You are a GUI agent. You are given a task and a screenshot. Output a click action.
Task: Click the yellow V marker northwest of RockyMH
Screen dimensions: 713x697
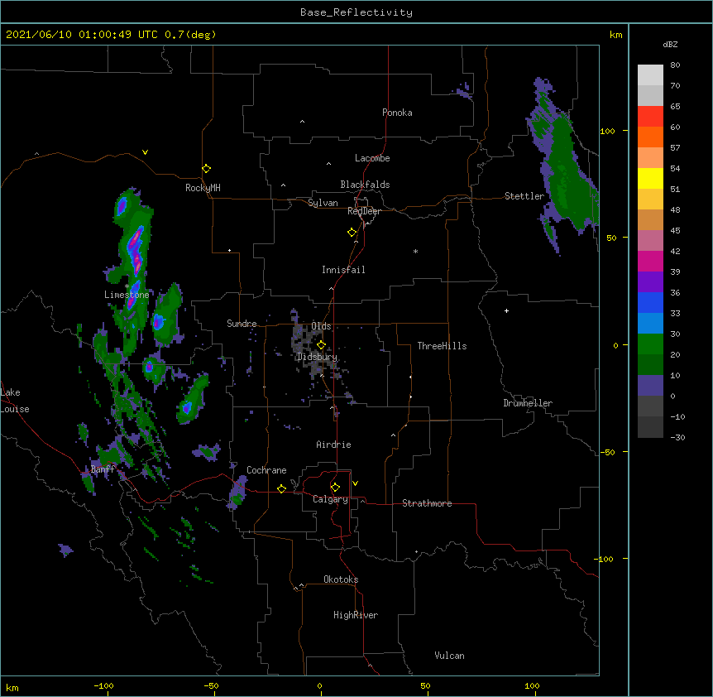pos(145,152)
